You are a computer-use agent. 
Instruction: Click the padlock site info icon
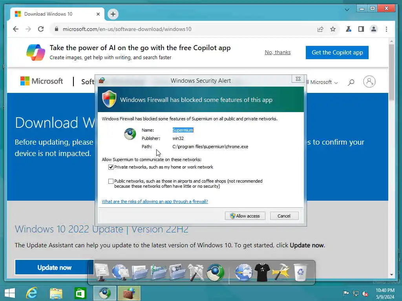(x=57, y=29)
